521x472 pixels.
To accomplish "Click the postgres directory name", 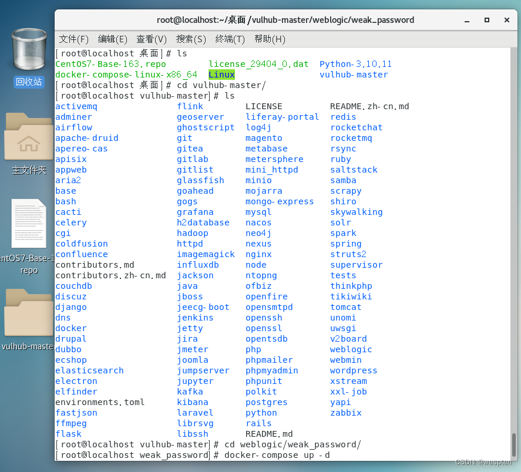I will [x=267, y=402].
